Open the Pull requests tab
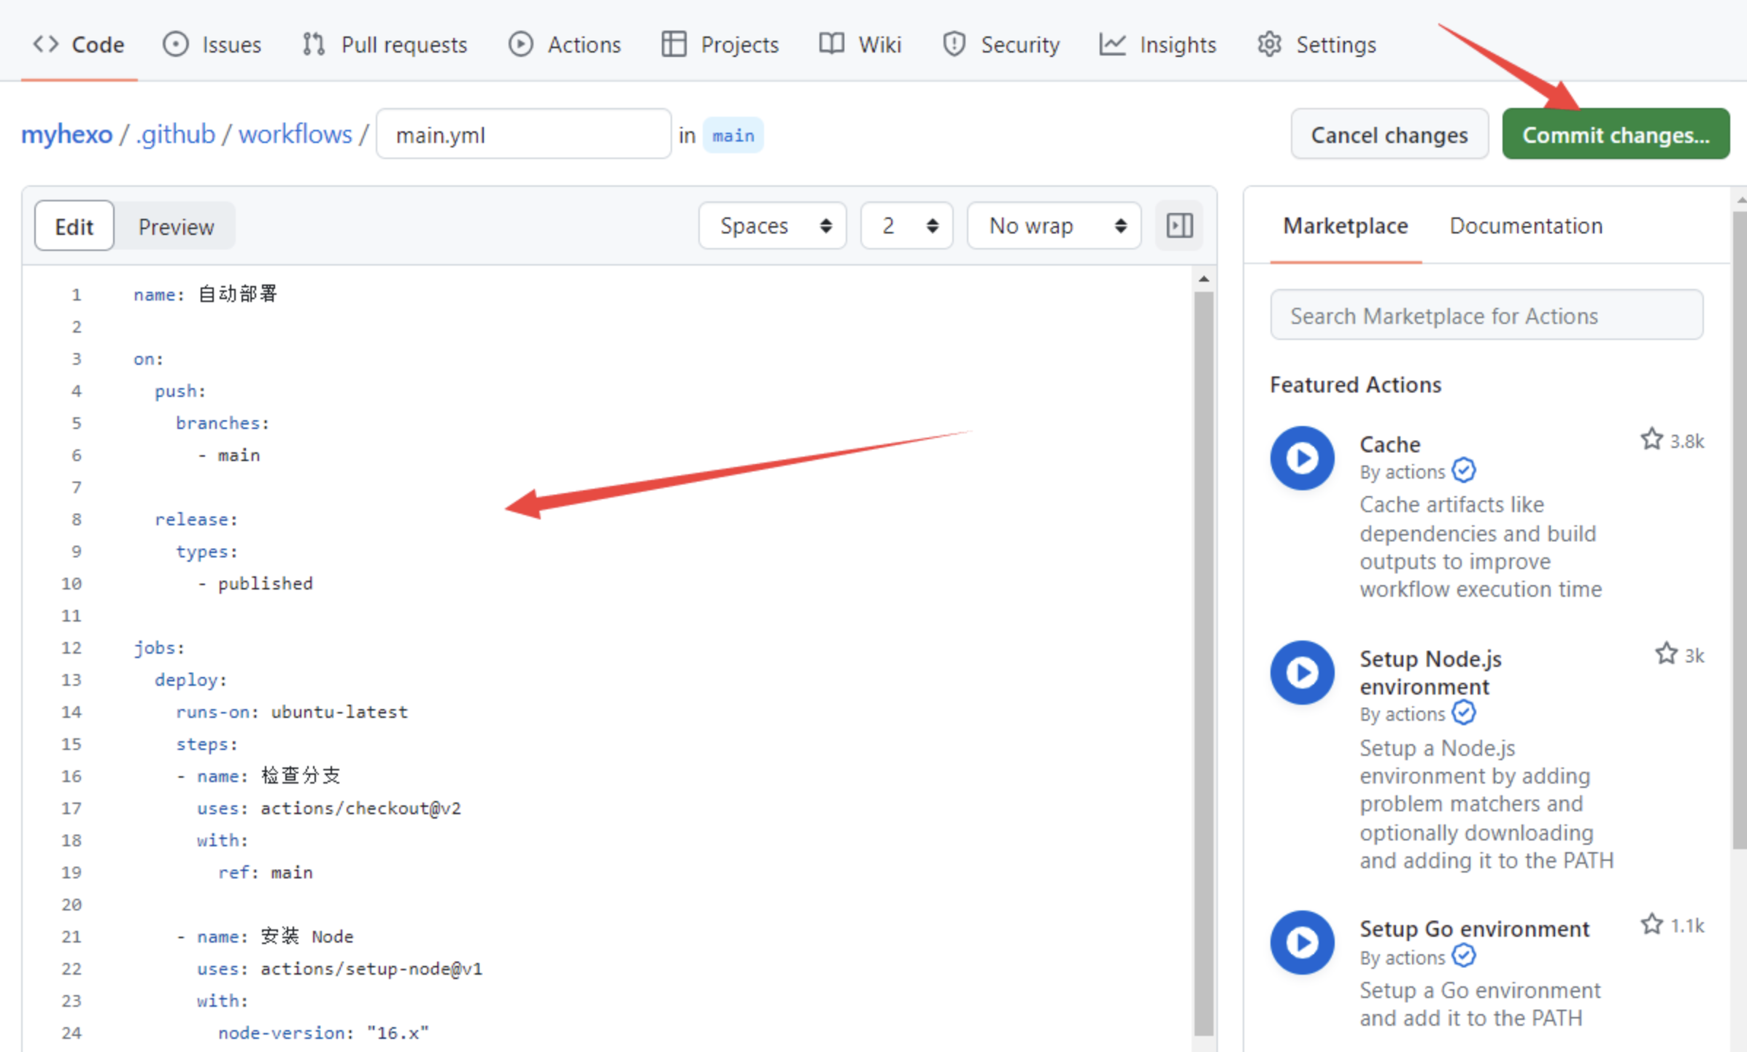This screenshot has height=1052, width=1747. coord(385,45)
